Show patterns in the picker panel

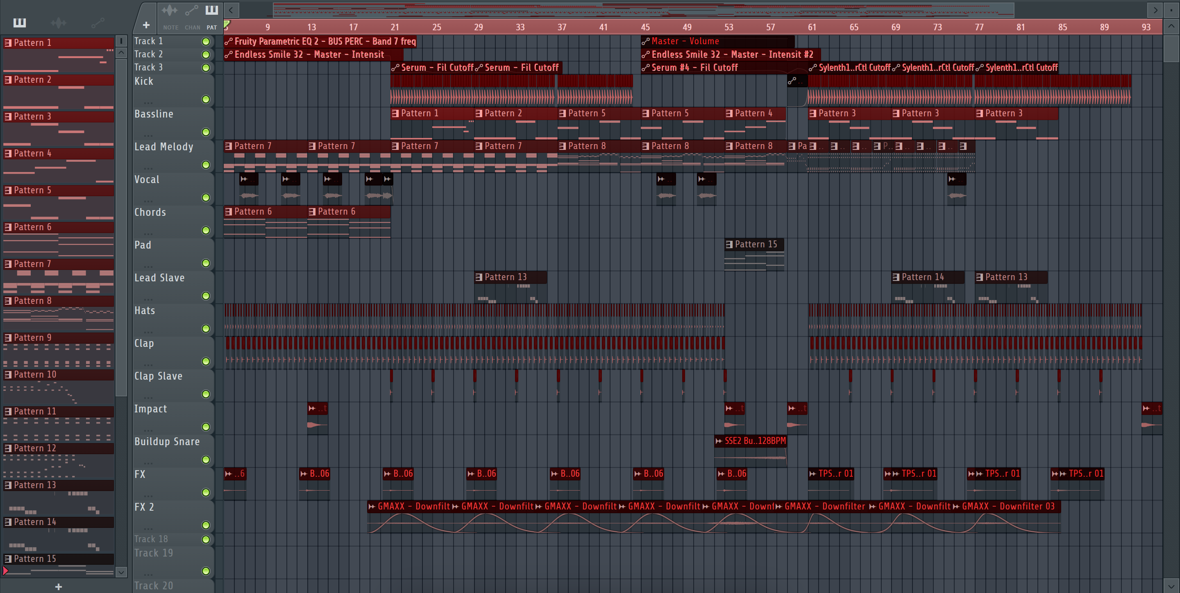pyautogui.click(x=20, y=23)
